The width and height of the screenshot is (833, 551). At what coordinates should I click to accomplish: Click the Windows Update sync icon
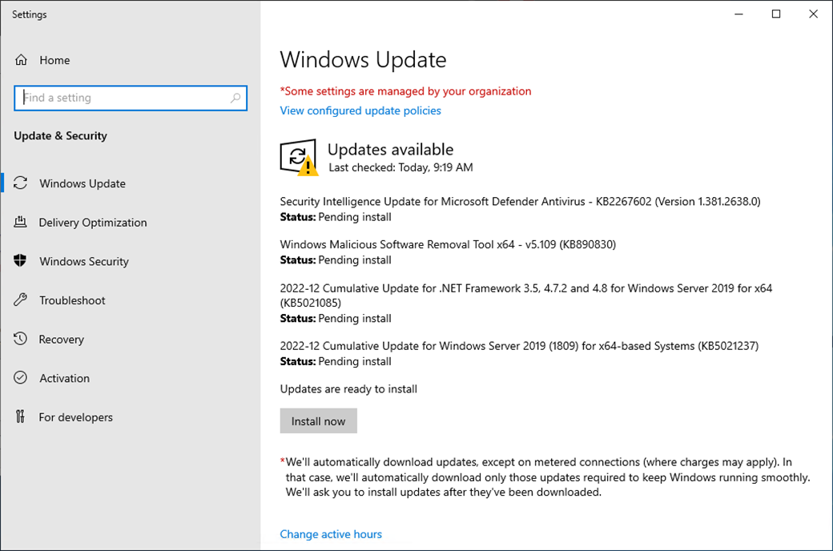tap(21, 183)
